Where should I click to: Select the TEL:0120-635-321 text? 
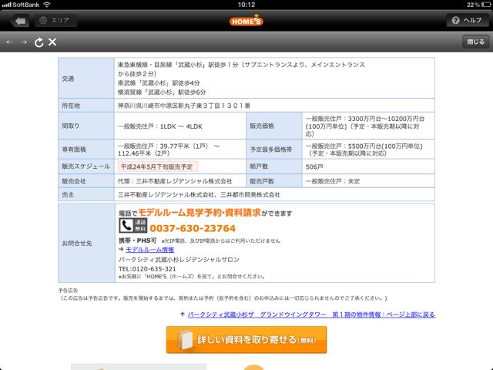147,269
